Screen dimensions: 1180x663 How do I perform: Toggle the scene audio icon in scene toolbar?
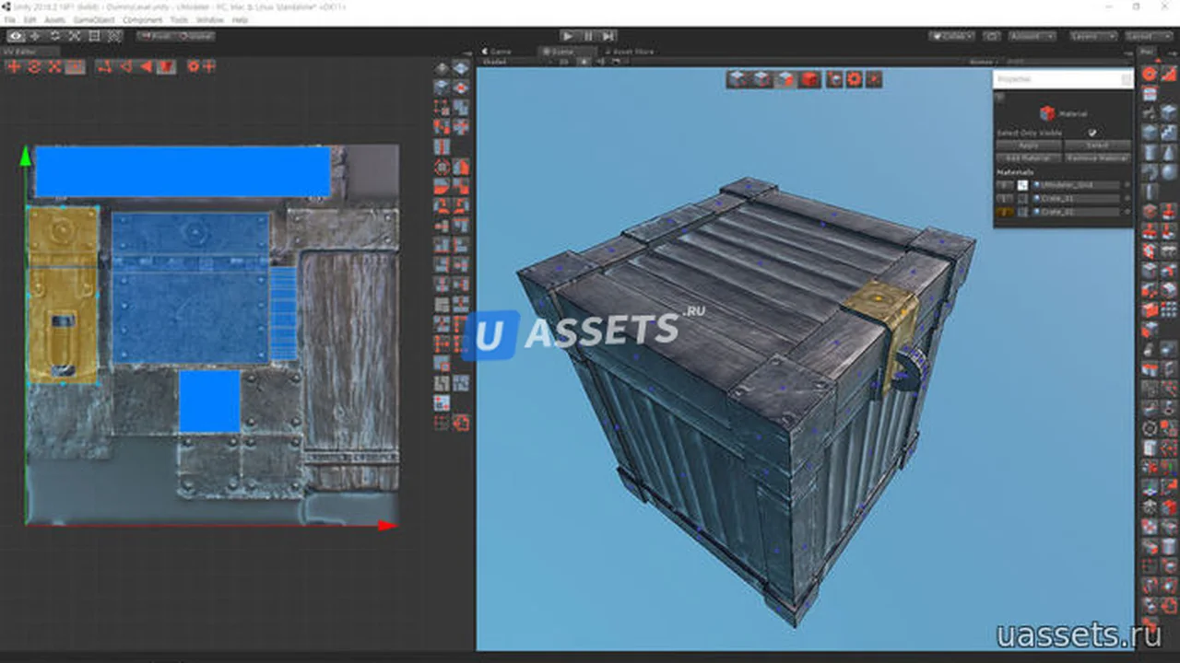click(x=601, y=62)
